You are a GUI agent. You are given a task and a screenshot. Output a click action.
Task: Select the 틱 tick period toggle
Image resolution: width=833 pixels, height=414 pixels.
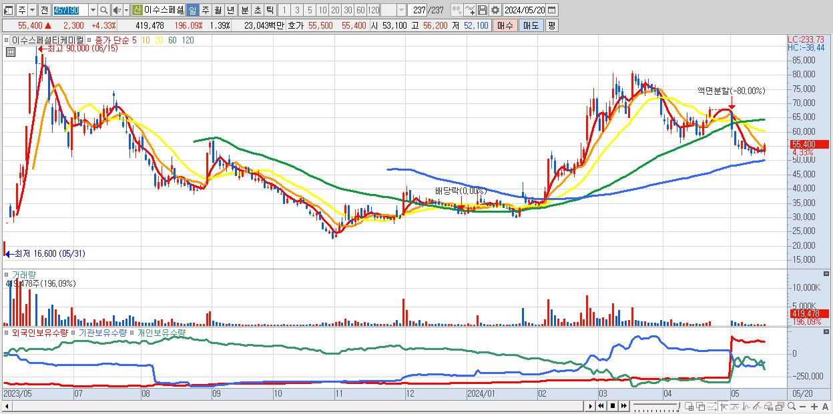[270, 11]
